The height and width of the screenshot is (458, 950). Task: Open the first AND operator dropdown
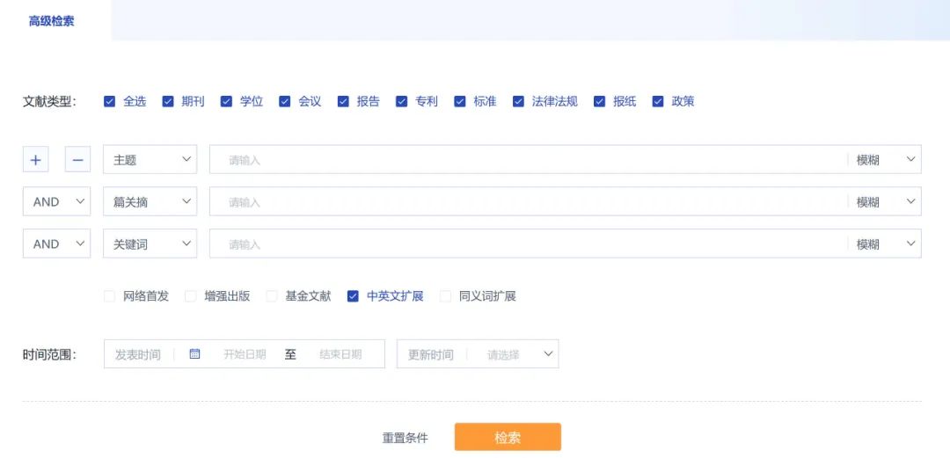point(56,202)
